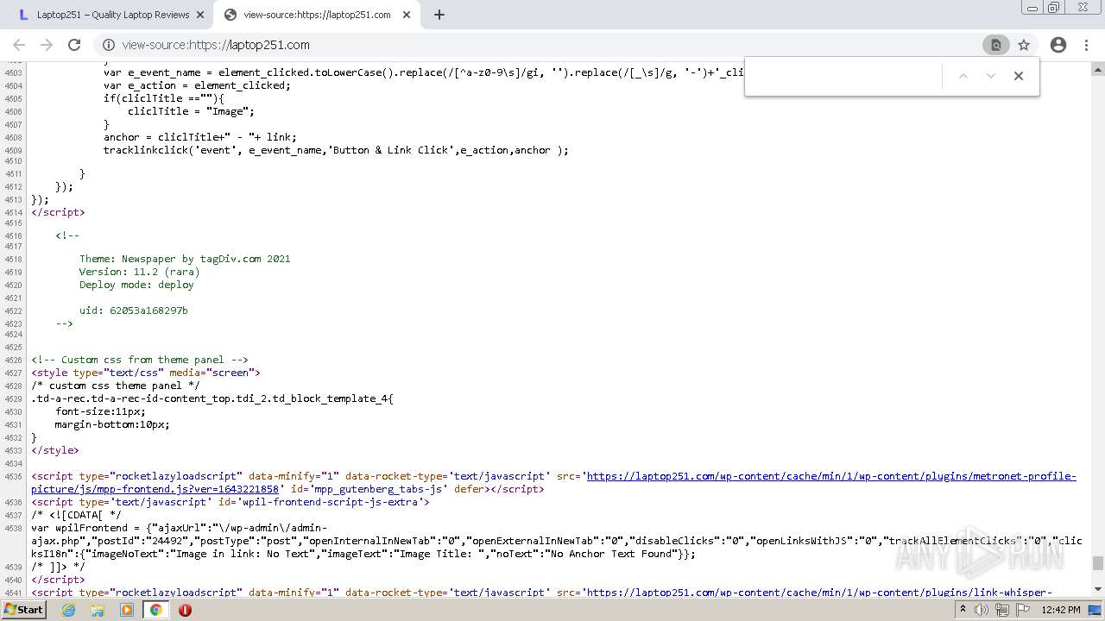The height and width of the screenshot is (621, 1105).
Task: Open the volume control in tray
Action: point(982,610)
